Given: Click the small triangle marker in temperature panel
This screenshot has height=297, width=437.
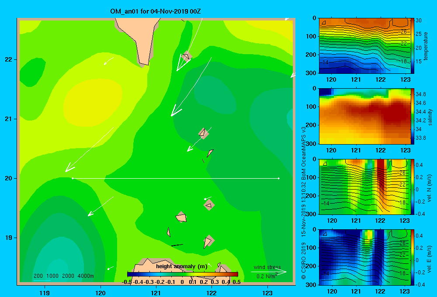Looking at the screenshot, I should click(324, 22).
